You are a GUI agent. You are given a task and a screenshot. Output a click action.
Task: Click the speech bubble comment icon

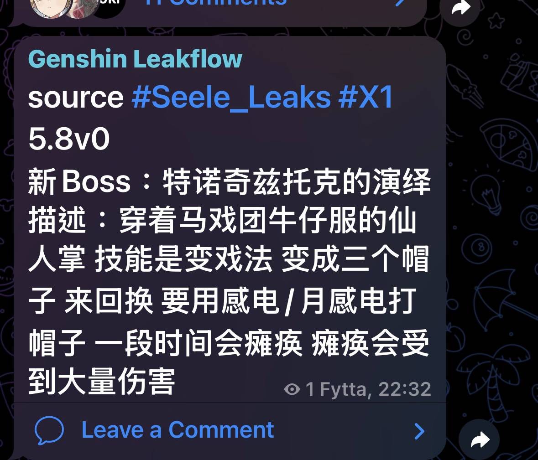pyautogui.click(x=49, y=430)
